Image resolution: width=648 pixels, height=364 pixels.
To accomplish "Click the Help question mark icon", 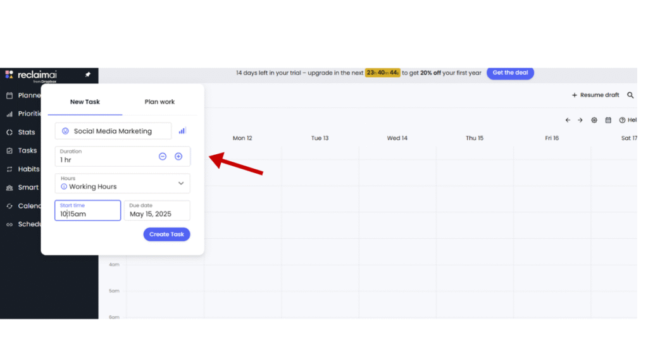I will [x=623, y=120].
